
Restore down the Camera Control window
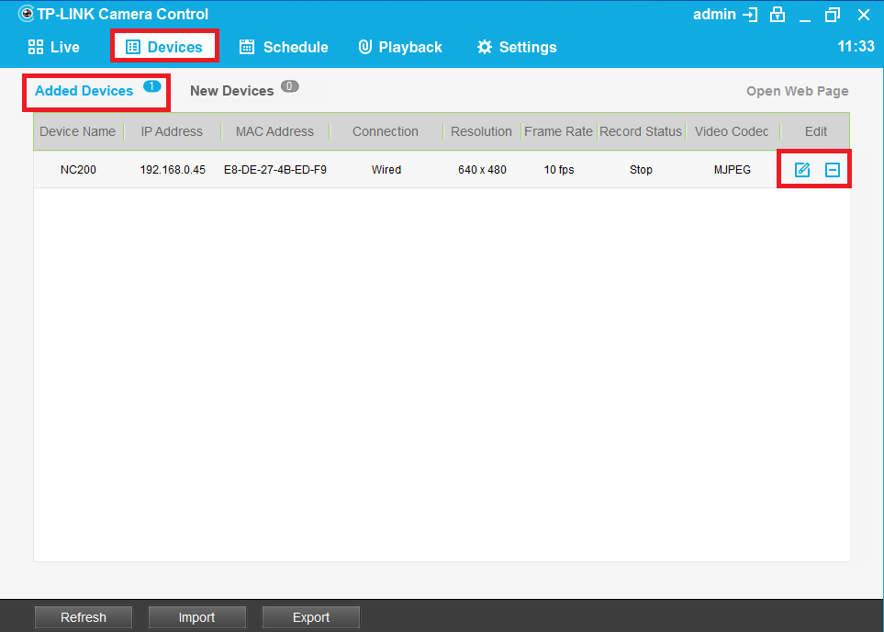pos(833,15)
